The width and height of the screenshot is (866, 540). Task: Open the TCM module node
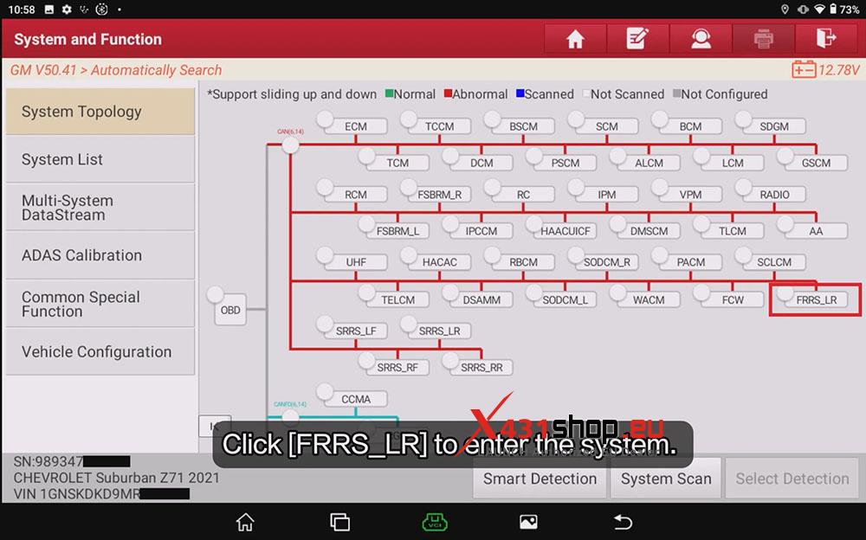point(397,163)
